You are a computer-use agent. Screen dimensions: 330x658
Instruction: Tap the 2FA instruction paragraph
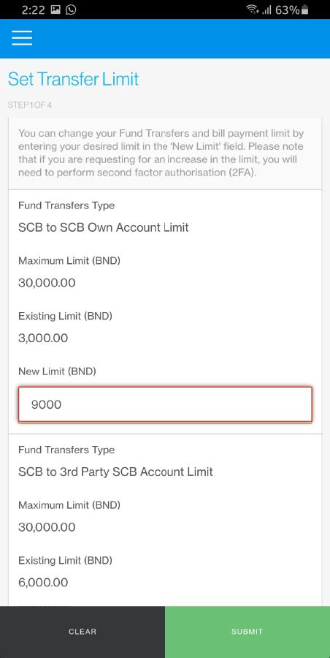coord(161,154)
